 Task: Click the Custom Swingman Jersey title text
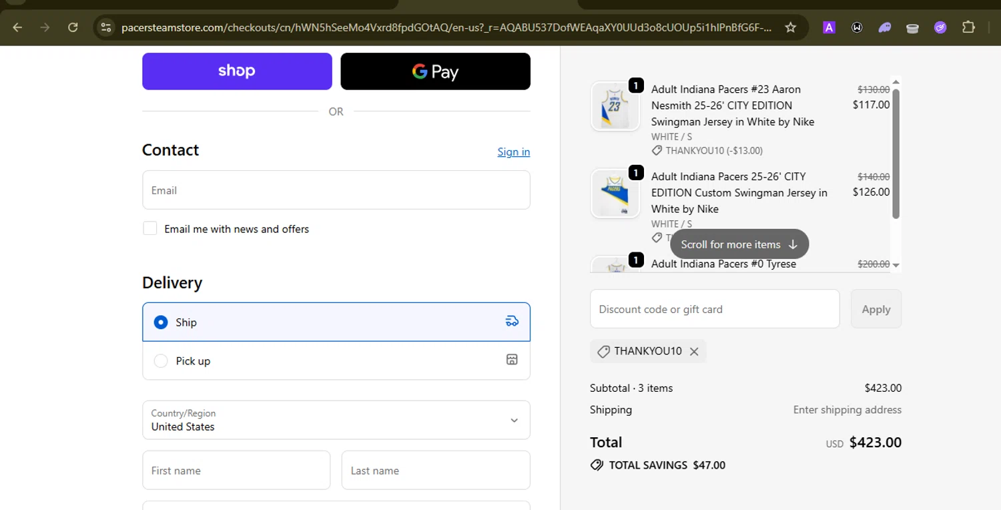(739, 193)
